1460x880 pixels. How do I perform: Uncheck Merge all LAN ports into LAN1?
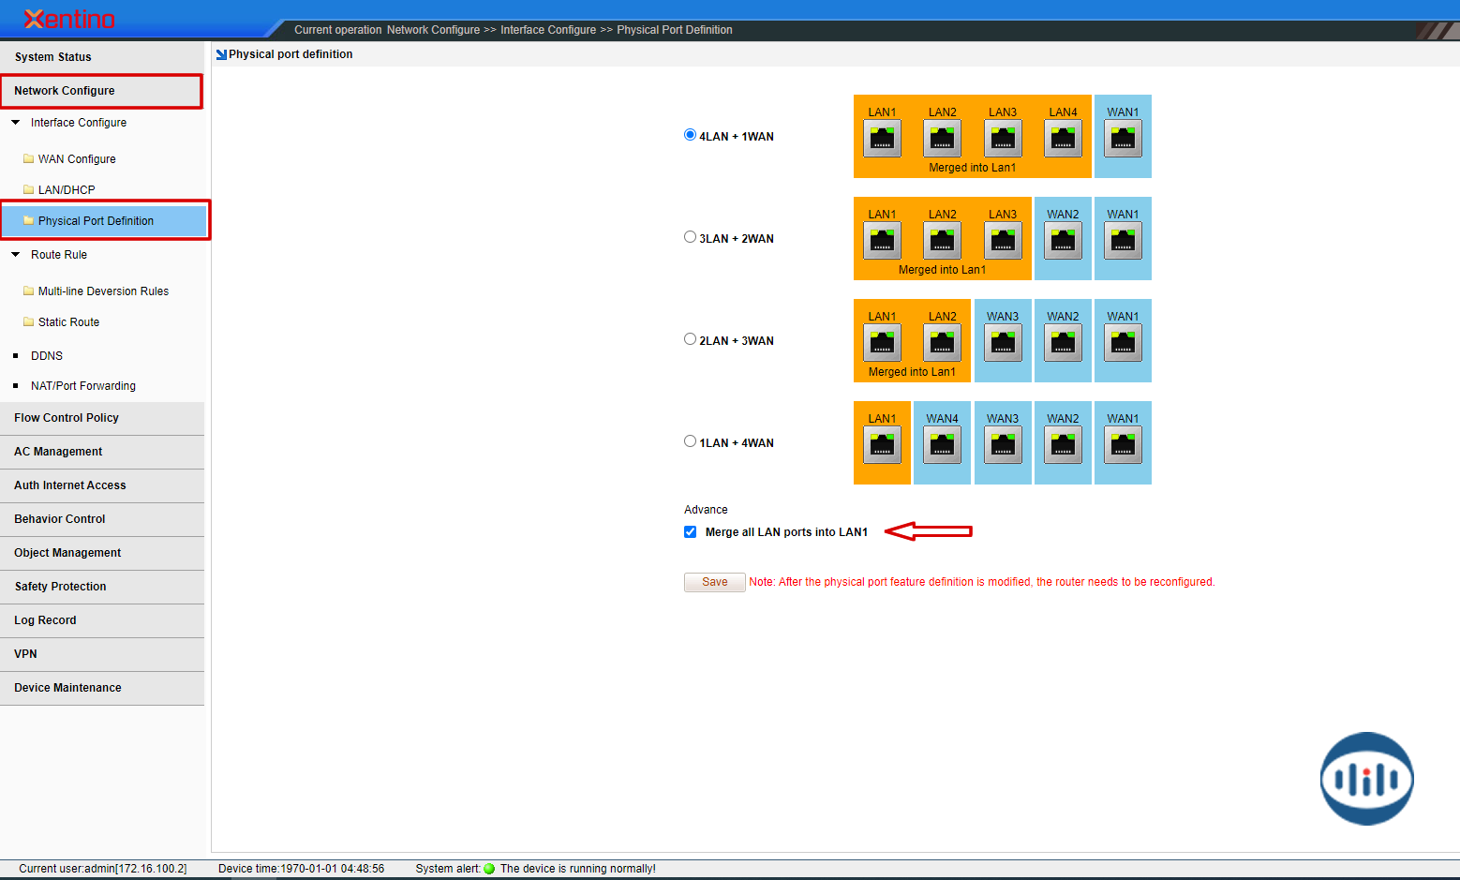coord(691,532)
